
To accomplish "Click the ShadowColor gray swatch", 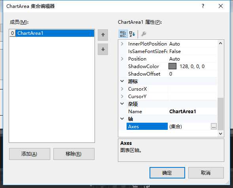I will [x=172, y=66].
